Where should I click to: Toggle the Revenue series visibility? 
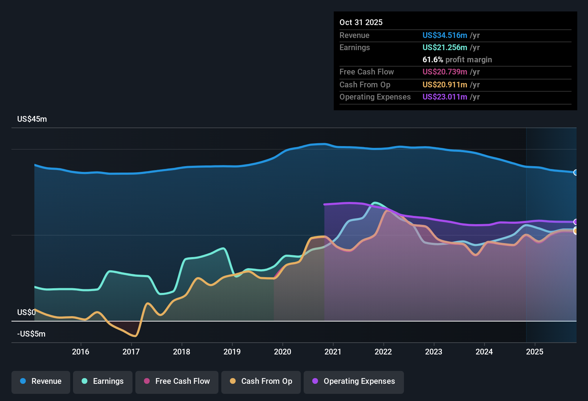[x=40, y=381]
